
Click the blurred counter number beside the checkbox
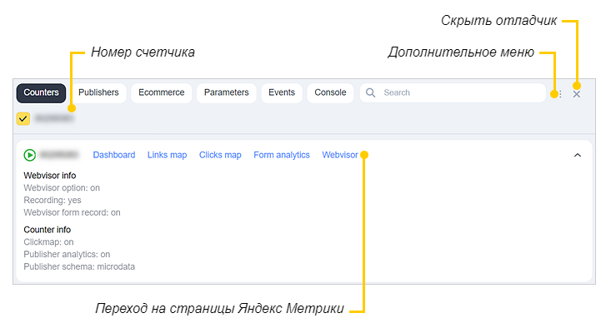[54, 119]
